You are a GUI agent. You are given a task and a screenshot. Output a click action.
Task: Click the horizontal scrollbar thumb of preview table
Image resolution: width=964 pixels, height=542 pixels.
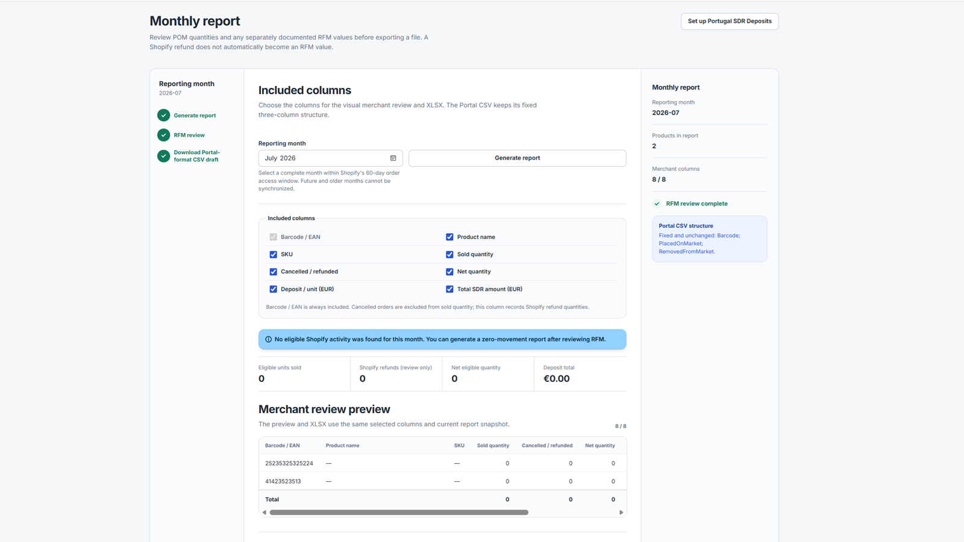[x=399, y=512]
